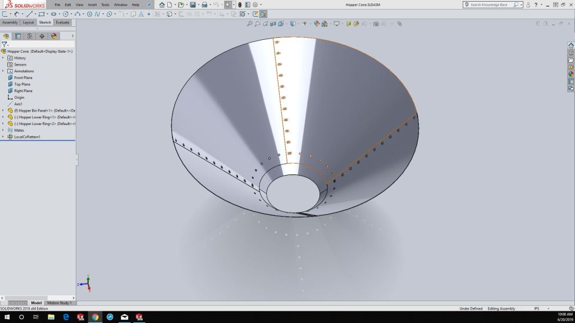Open the ConfigurationManager tab icon

point(30,36)
